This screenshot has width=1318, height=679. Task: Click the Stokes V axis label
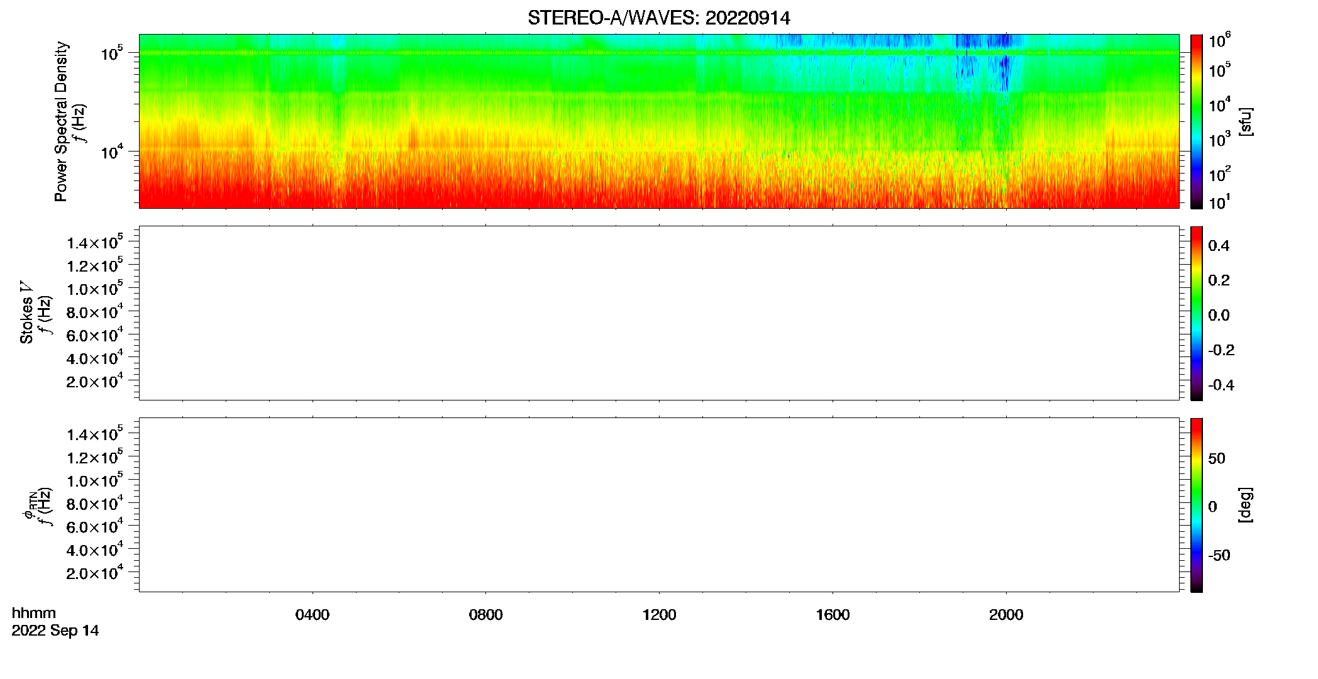coord(27,312)
